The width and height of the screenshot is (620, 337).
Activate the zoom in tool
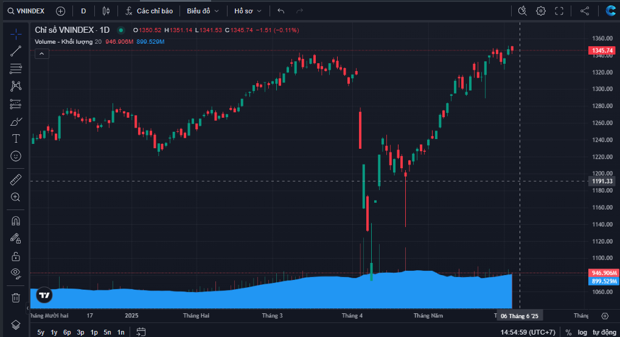tap(16, 197)
